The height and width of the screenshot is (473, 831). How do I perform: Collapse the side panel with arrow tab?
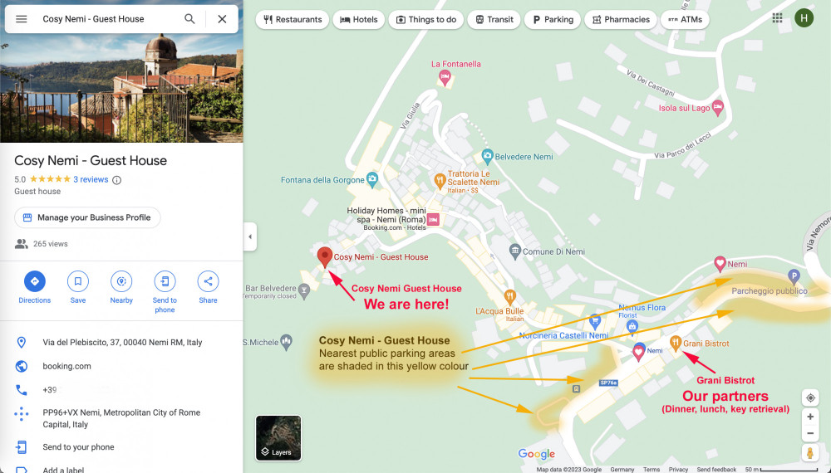point(250,236)
